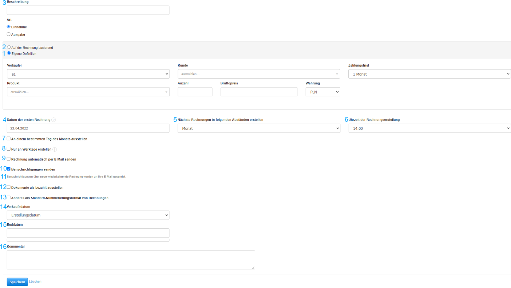
Task: Open the Verkäufer dropdown
Action: (x=88, y=74)
